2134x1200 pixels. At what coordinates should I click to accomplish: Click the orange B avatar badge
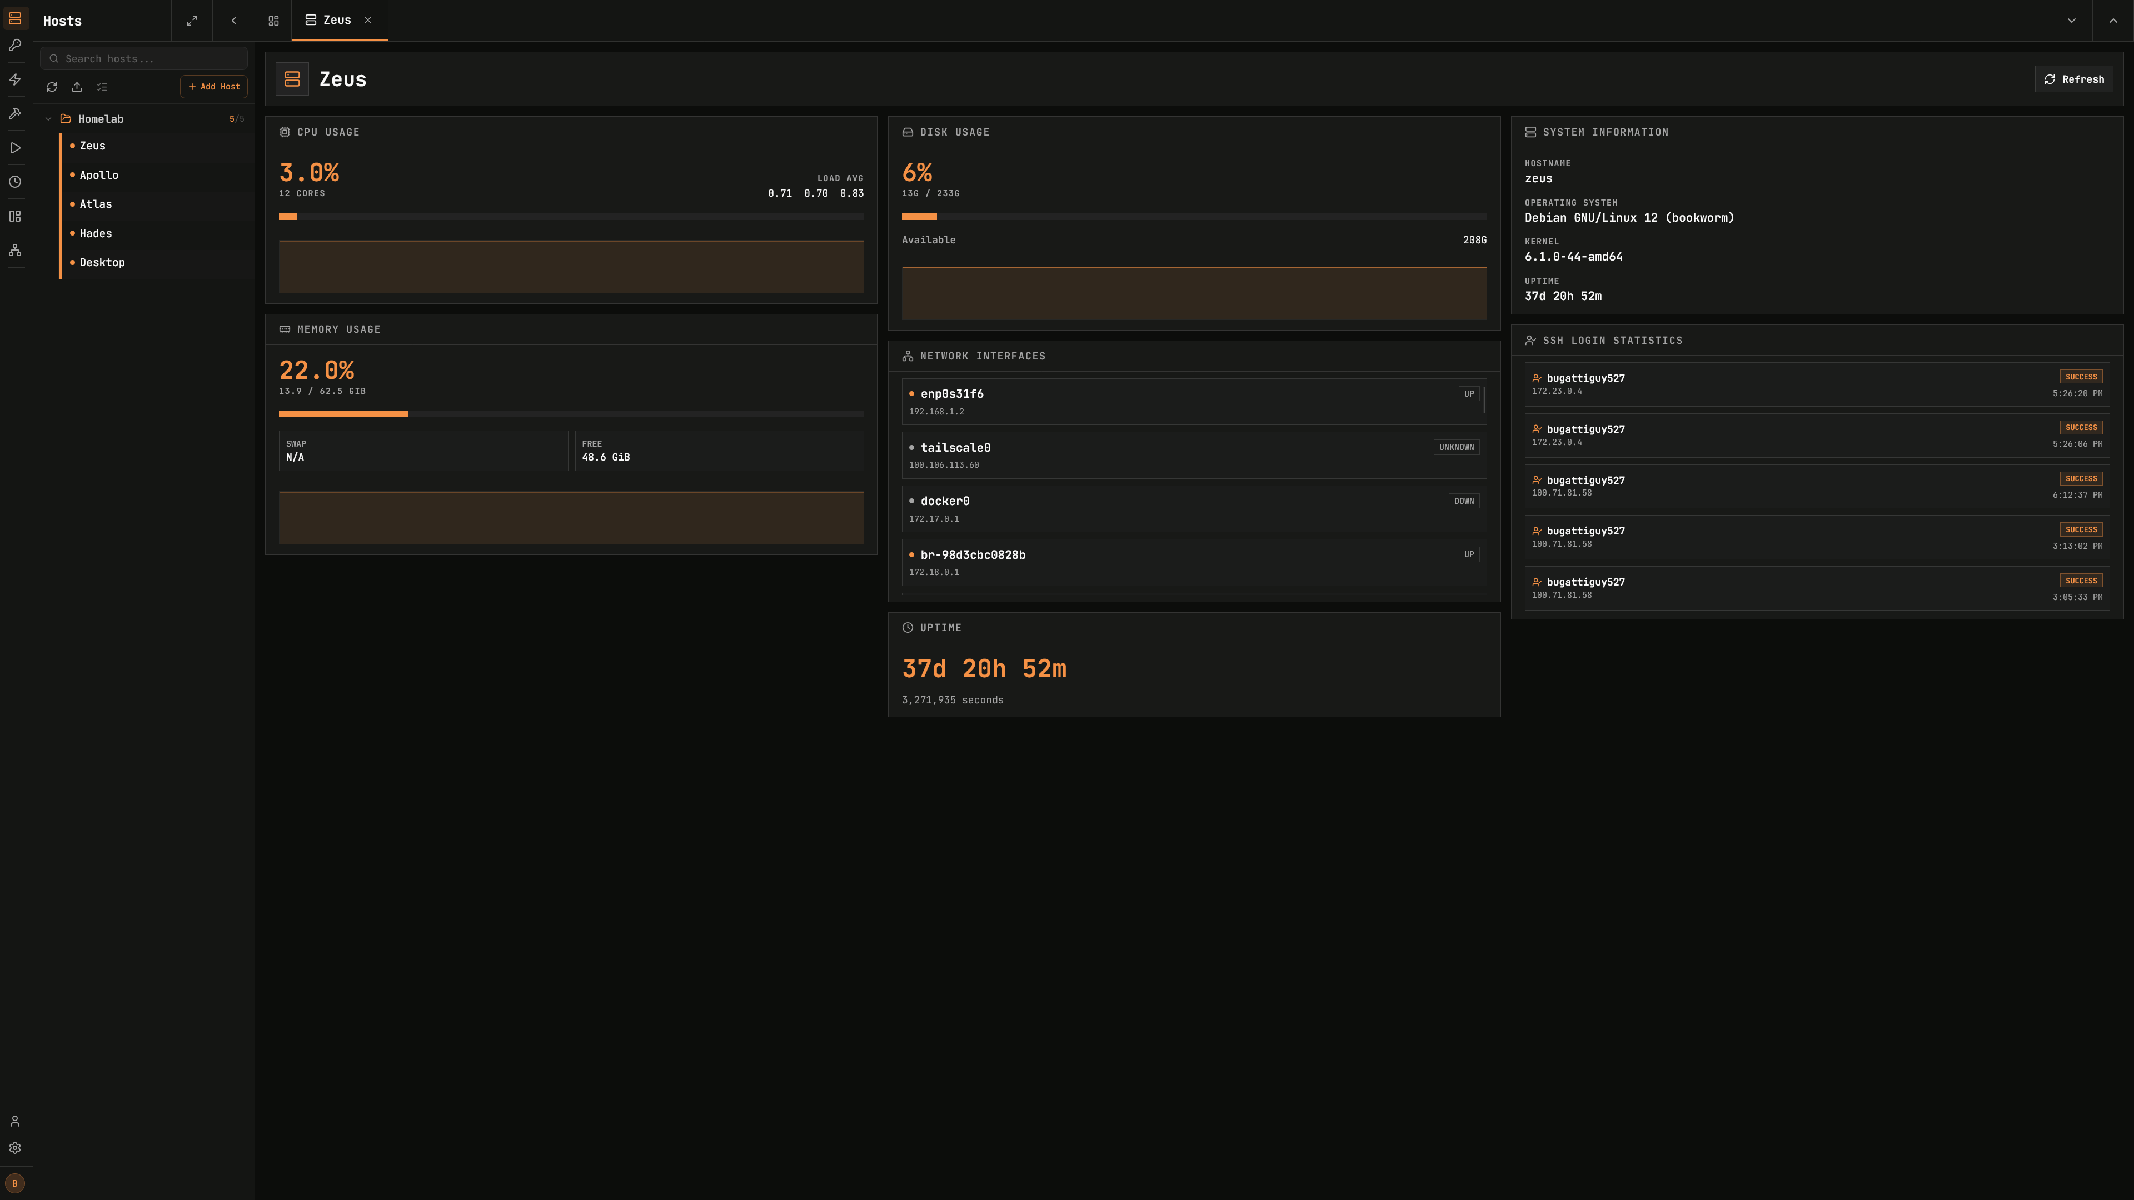pyautogui.click(x=15, y=1183)
